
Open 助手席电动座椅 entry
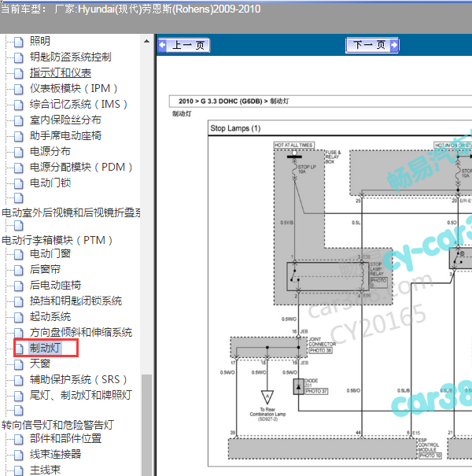point(65,135)
